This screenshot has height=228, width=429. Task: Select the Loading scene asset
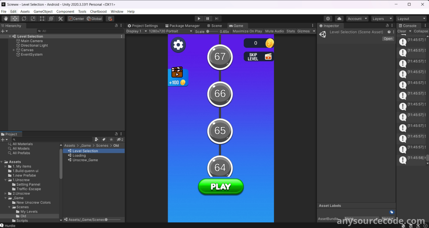(79, 155)
